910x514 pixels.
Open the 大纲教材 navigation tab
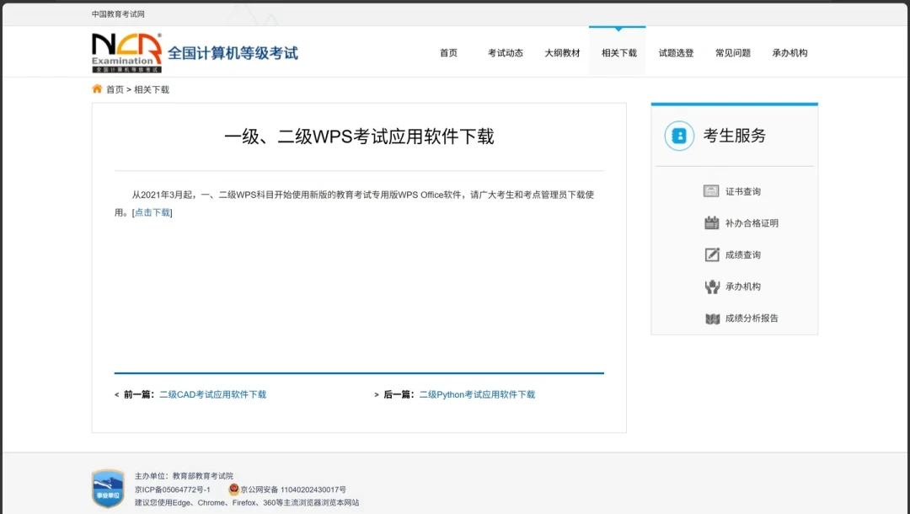click(562, 53)
